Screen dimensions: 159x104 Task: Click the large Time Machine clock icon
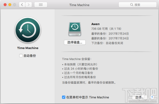point(28,30)
